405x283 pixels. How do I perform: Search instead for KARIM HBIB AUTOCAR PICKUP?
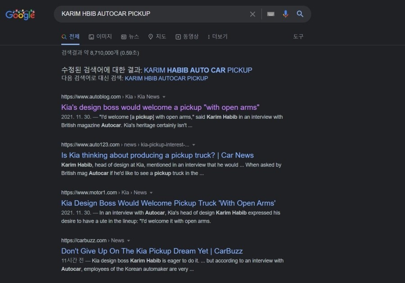(166, 78)
